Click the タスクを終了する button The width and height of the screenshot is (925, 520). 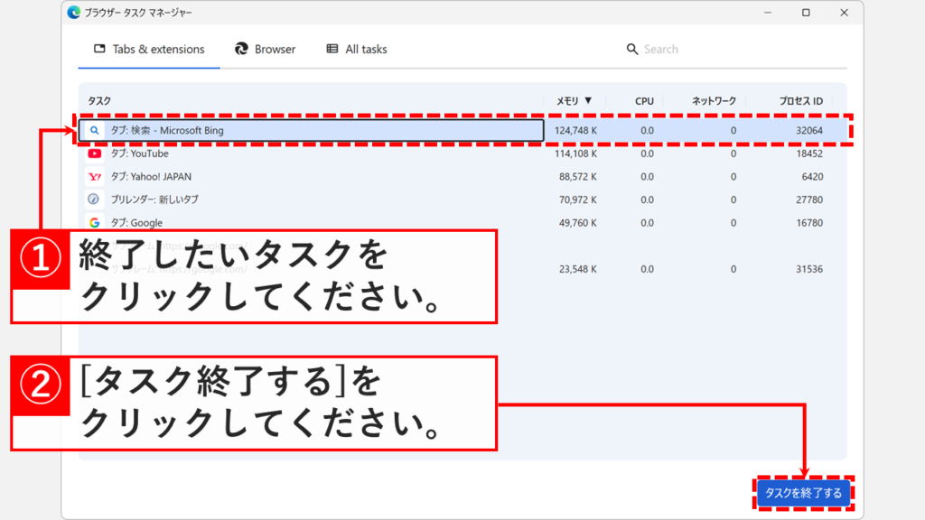coord(802,494)
